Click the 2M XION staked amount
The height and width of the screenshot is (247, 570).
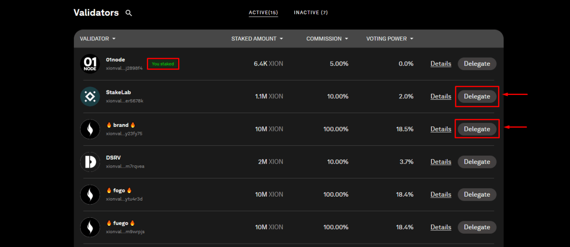pos(271,162)
